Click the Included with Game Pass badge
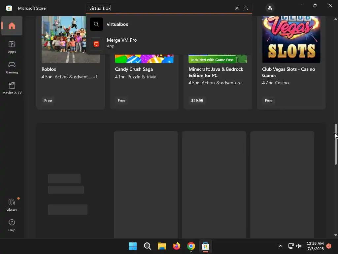This screenshot has width=338, height=254. coord(212,60)
